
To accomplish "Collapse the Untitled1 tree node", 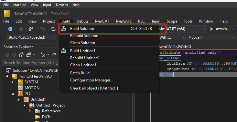I will pyautogui.click(x=18, y=99).
